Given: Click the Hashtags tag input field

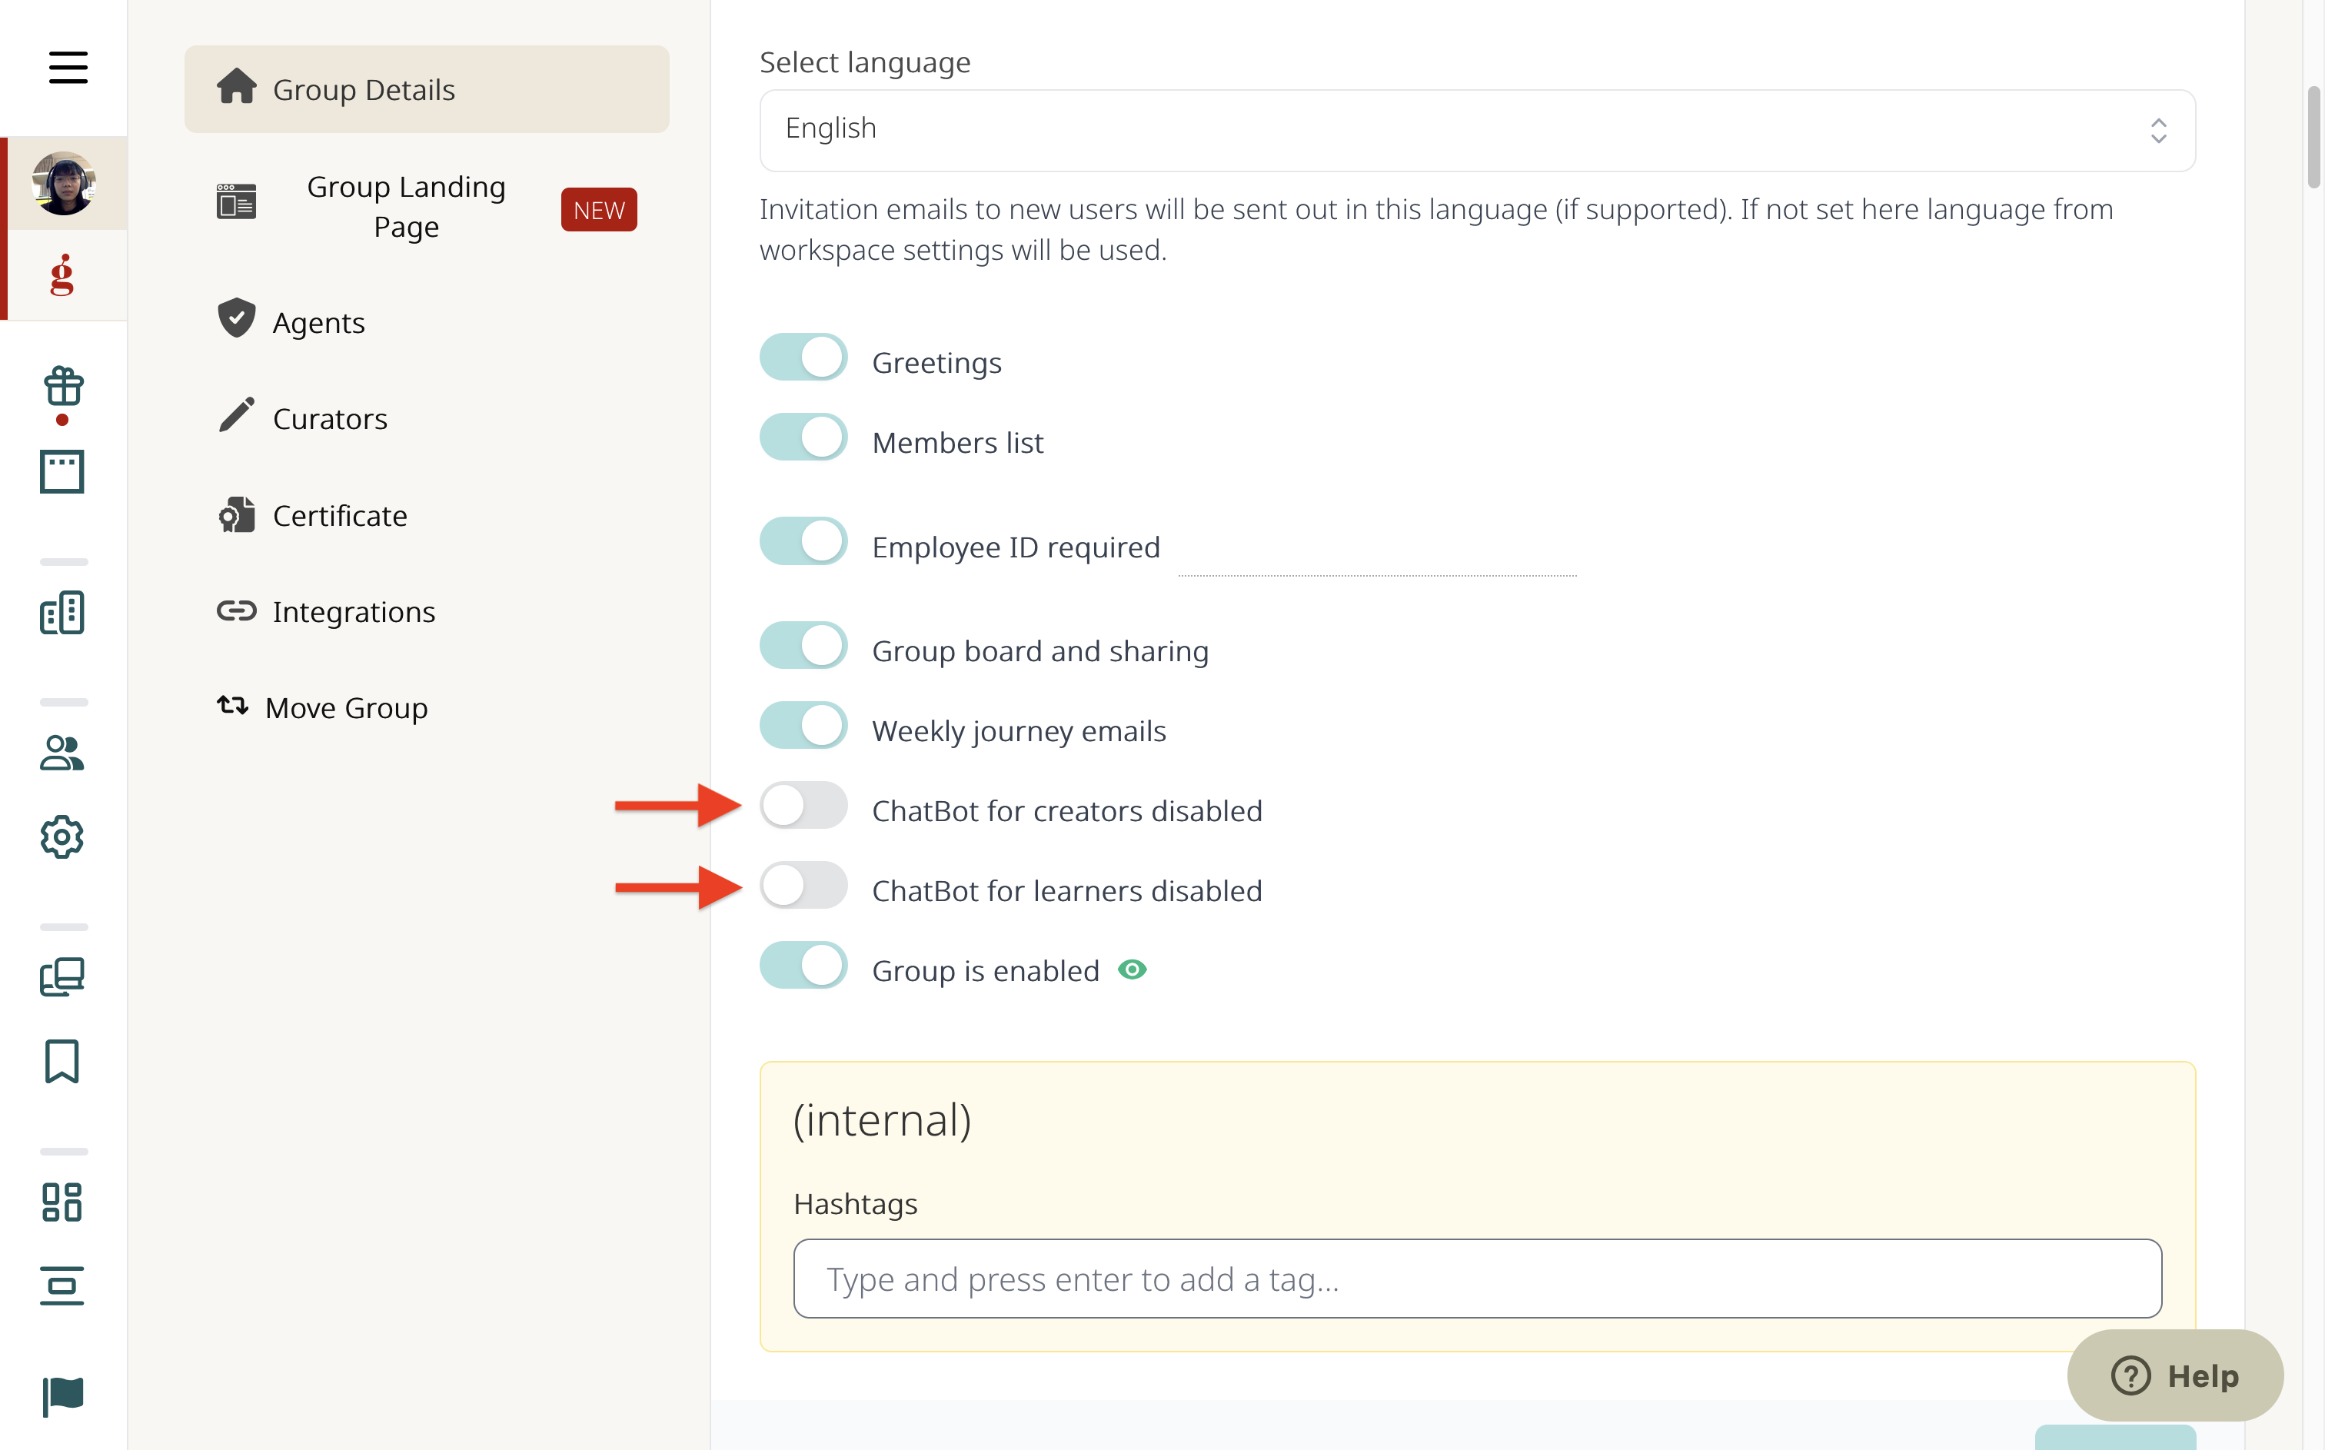Looking at the screenshot, I should (1476, 1279).
